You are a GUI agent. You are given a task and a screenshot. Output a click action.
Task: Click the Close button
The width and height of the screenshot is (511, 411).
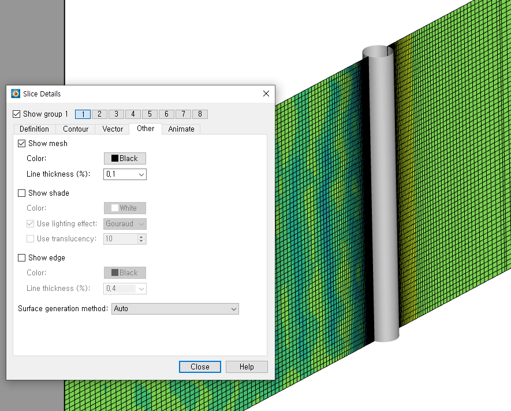coord(200,367)
